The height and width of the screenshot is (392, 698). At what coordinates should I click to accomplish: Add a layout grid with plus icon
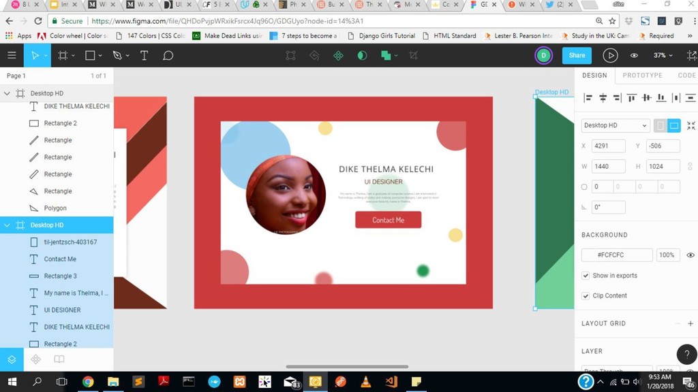click(x=691, y=323)
